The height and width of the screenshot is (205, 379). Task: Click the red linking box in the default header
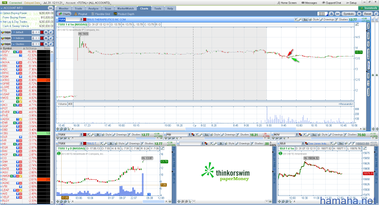click(x=42, y=32)
